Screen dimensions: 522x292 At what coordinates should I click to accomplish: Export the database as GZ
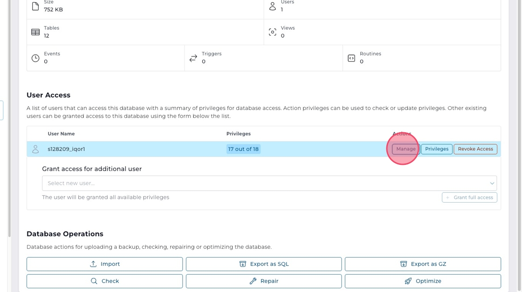point(423,264)
